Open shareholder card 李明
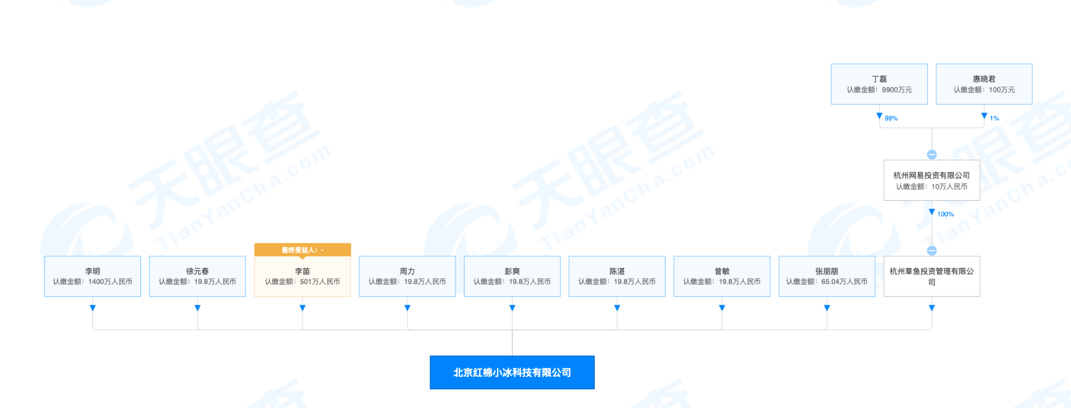The image size is (1071, 408). click(x=93, y=277)
